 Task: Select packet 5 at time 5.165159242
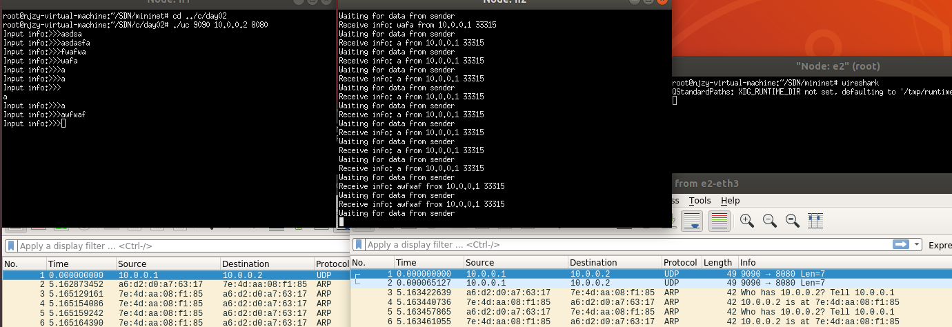(176, 313)
